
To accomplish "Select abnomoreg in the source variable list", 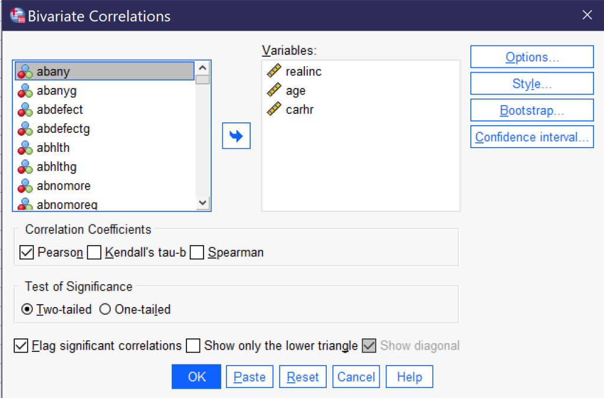I will tap(104, 203).
